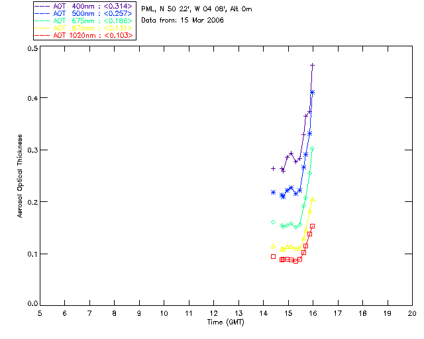Click the AOT 500nm legend entry
This screenshot has height=339, width=424.
tap(83, 13)
